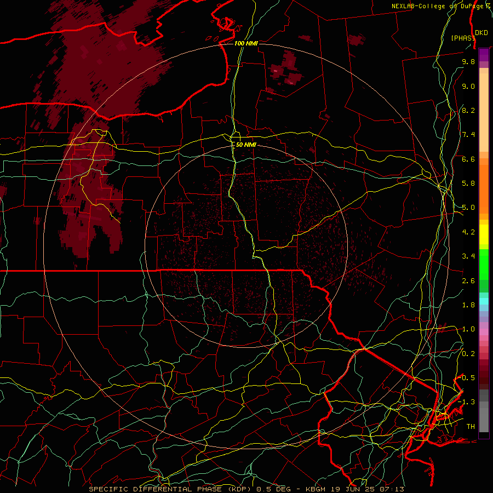493x493 pixels.
Task: Click the 8.2 scale value
Action: click(468, 110)
